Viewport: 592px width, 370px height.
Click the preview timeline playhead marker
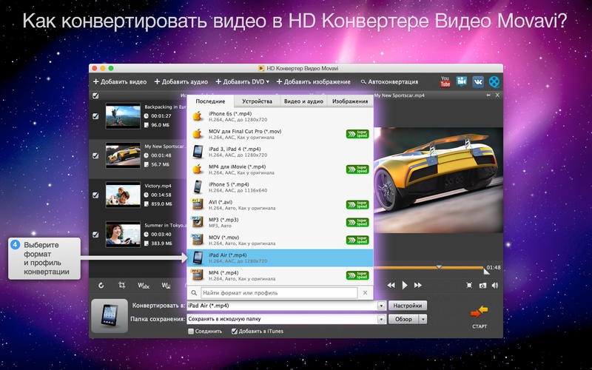coord(439,267)
